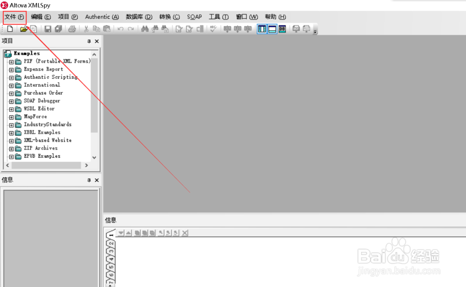This screenshot has height=287, width=466.
Task: Open toolbar overflow options arrow
Action: click(315, 32)
